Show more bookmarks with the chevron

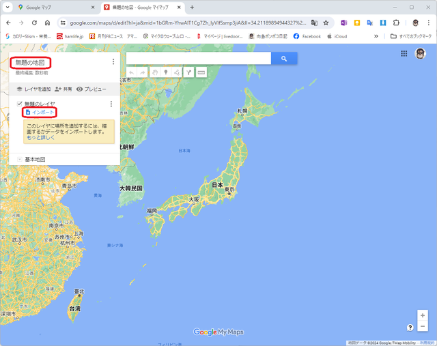376,36
